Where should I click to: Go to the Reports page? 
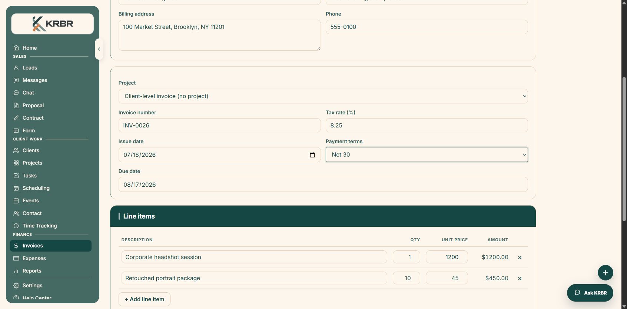(51, 271)
